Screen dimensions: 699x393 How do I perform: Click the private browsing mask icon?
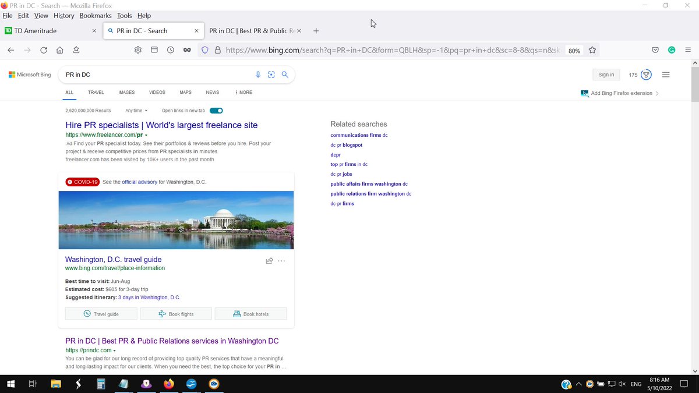(187, 50)
